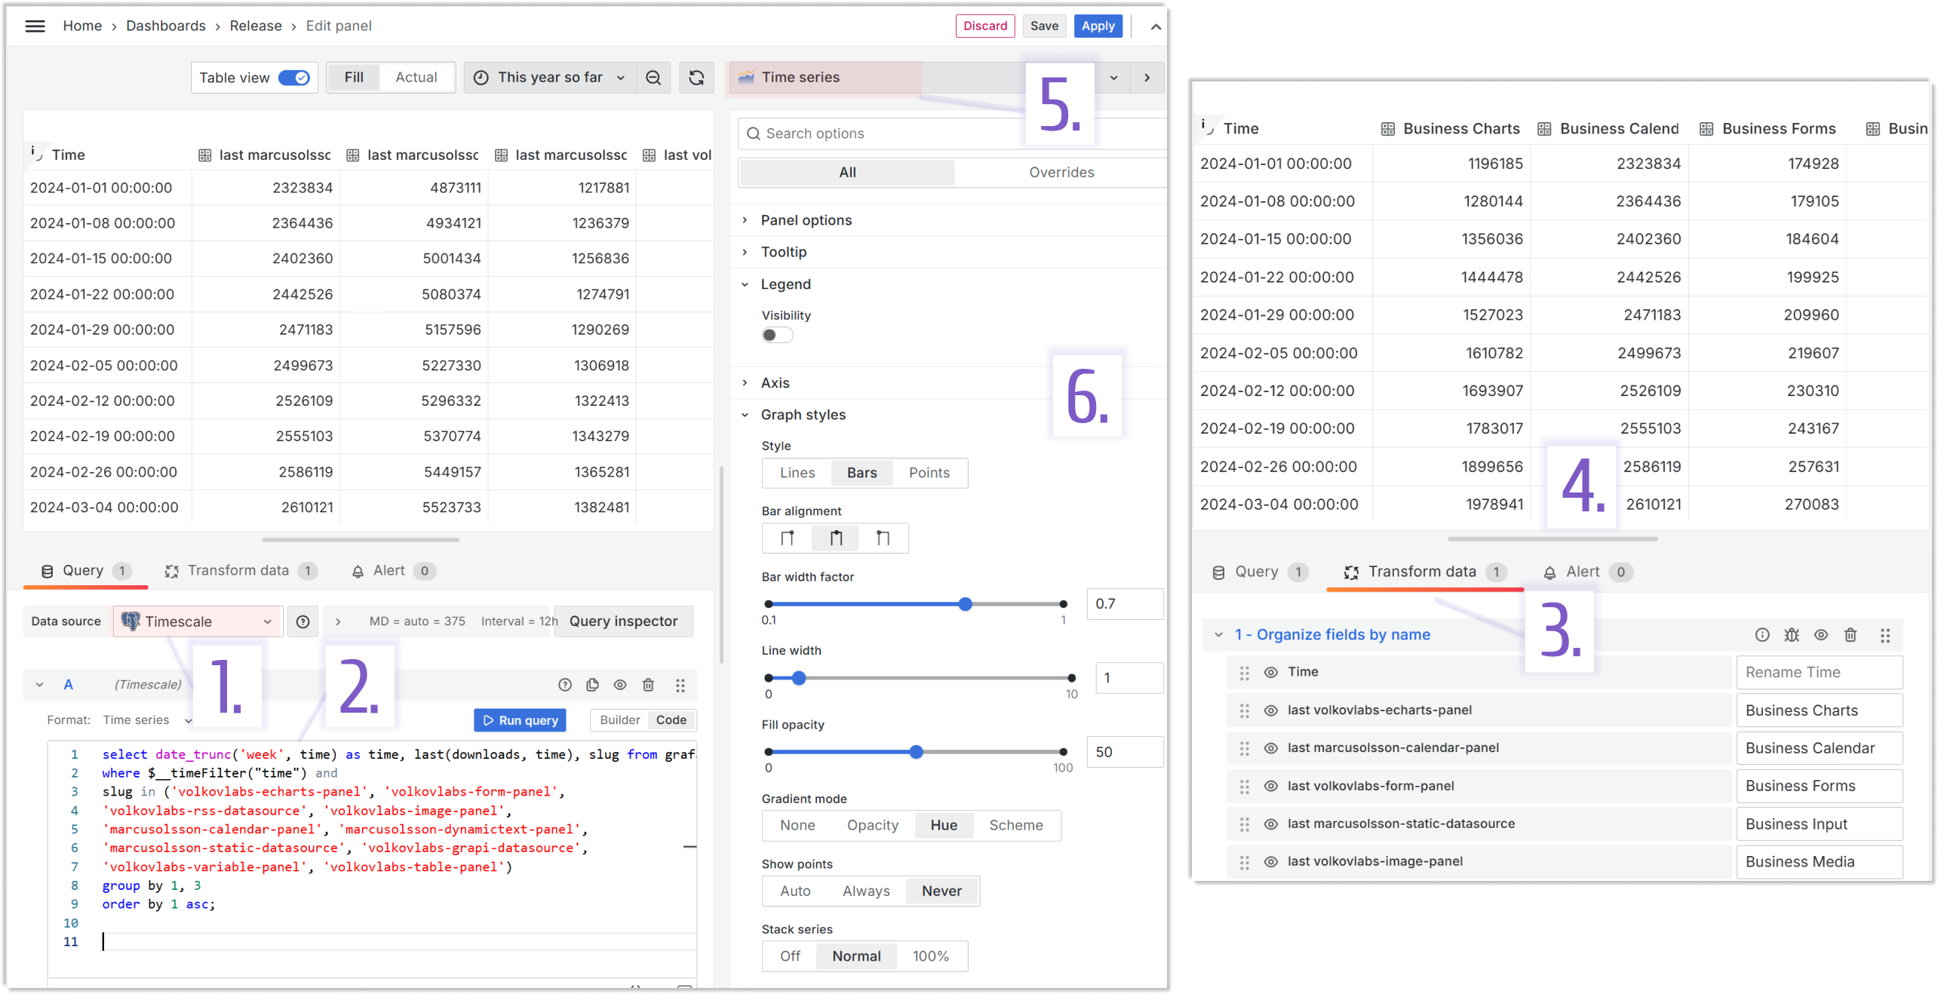
Task: Expand the Axis section
Action: [775, 384]
